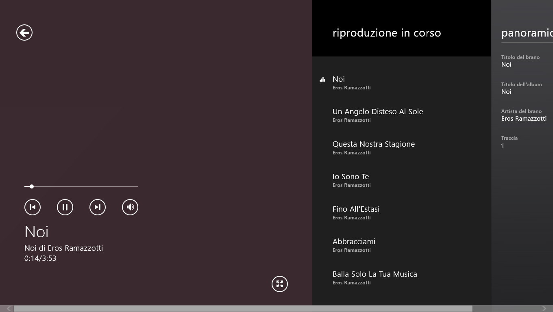
Task: Click the Titolo dell'album value Noi
Action: pyautogui.click(x=506, y=92)
